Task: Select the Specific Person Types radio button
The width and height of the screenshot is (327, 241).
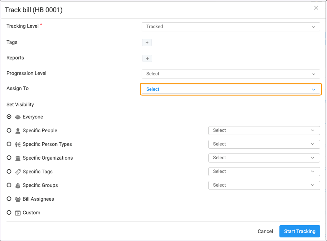Action: tap(9, 144)
